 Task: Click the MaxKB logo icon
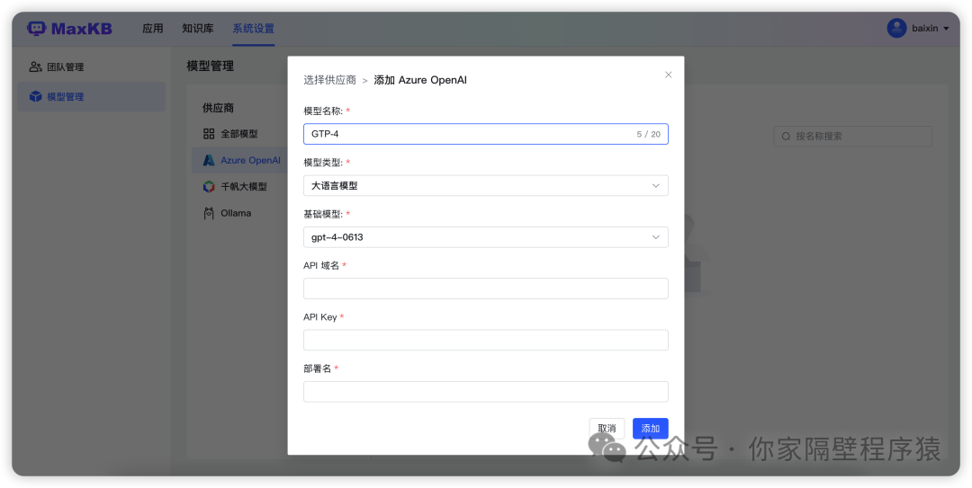[36, 28]
